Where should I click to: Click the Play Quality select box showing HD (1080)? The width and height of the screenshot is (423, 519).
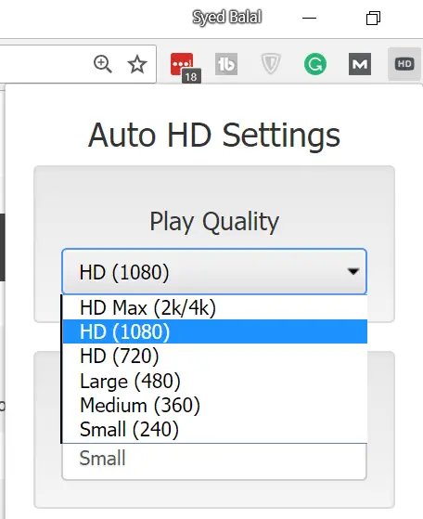tap(214, 271)
